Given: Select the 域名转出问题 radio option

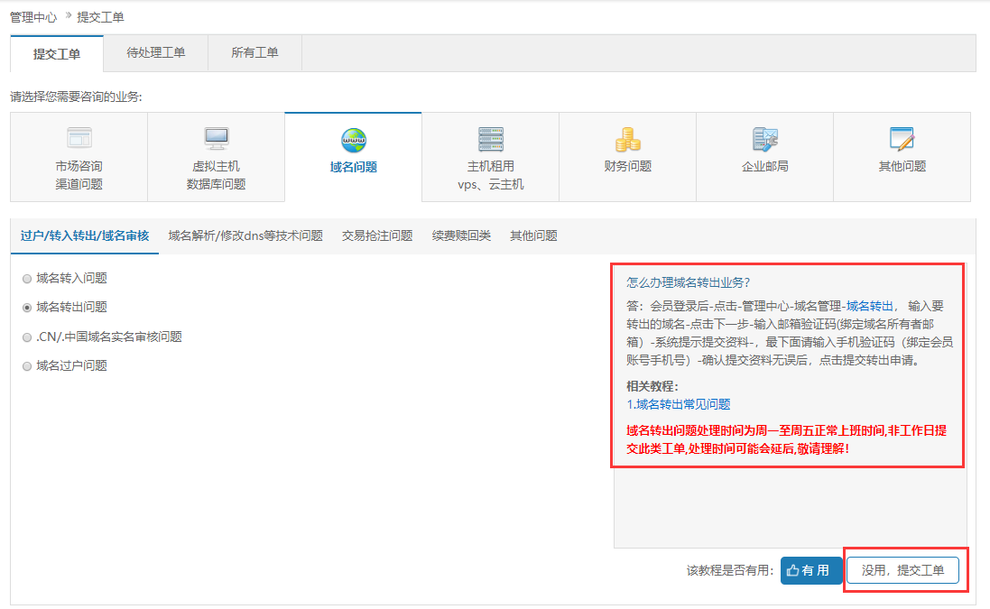Looking at the screenshot, I should [27, 308].
